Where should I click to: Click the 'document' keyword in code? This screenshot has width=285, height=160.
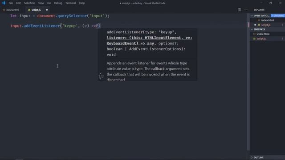click(x=46, y=16)
